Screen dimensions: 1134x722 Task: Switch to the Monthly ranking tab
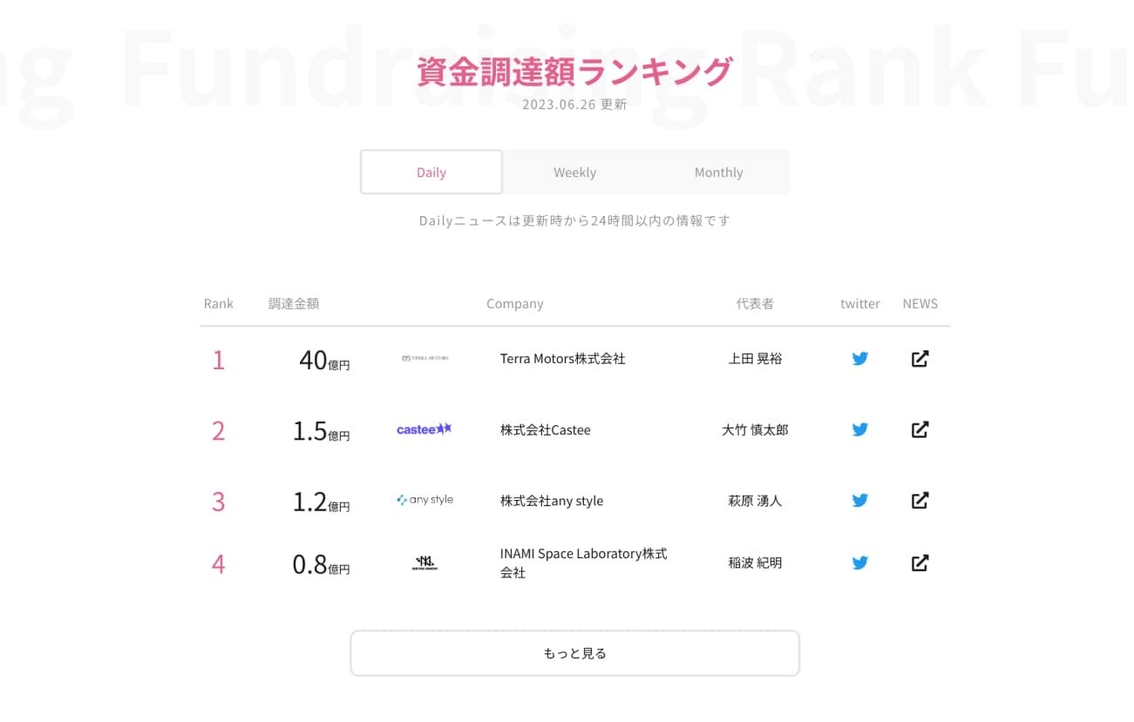coord(718,172)
